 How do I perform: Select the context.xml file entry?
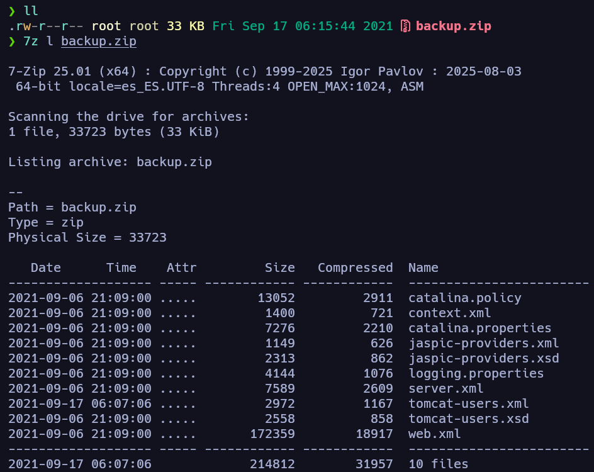tap(450, 313)
